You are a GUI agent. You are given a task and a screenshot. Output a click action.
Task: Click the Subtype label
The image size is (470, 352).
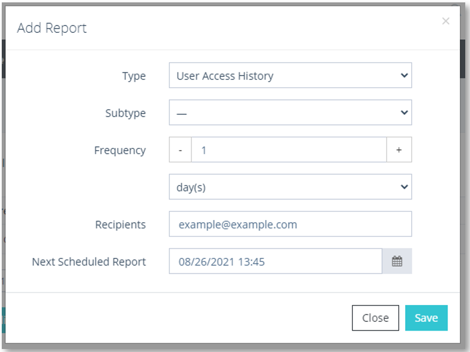coord(126,113)
